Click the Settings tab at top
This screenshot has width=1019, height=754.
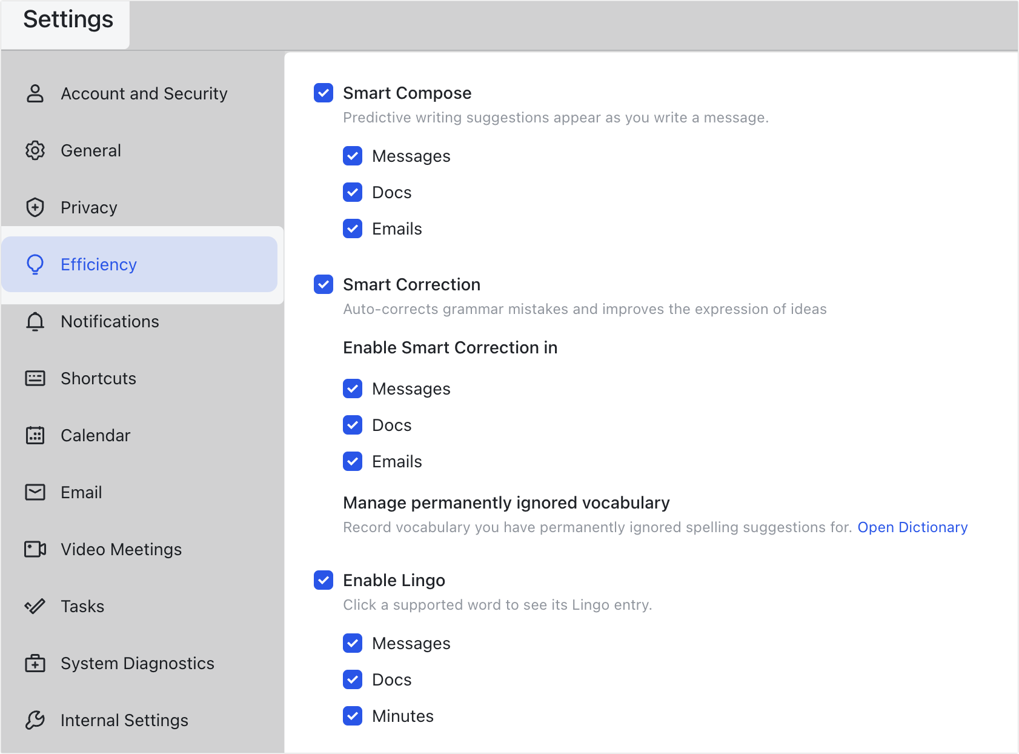[67, 19]
